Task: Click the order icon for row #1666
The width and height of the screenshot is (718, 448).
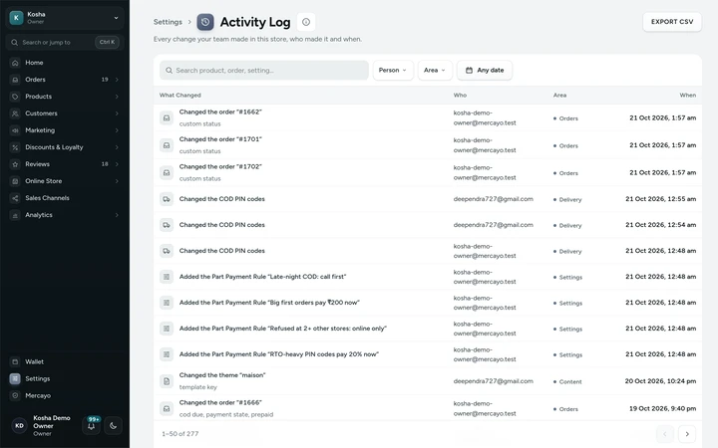Action: coord(167,409)
